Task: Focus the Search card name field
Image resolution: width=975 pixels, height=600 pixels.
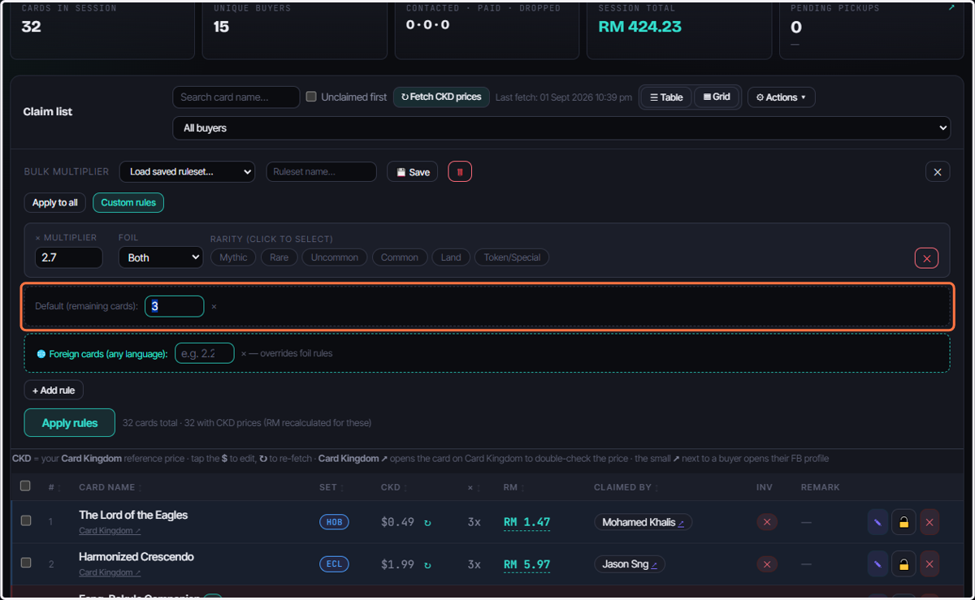Action: coord(236,97)
